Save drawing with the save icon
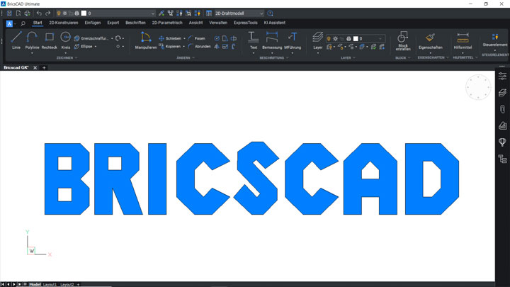510x287 pixels. pyautogui.click(x=9, y=13)
